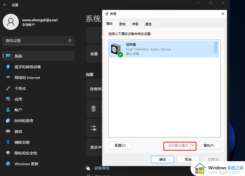Click the 辅助功能 accessibility icon

8,142
